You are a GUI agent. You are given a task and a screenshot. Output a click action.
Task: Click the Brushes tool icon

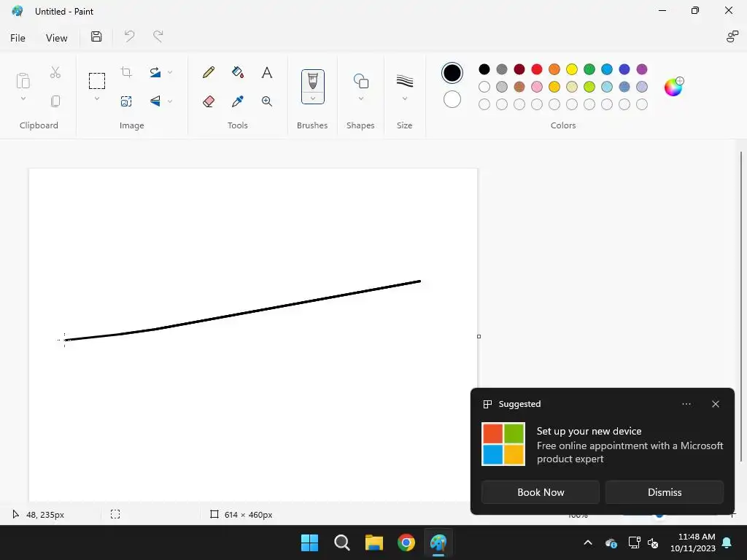[x=312, y=80]
